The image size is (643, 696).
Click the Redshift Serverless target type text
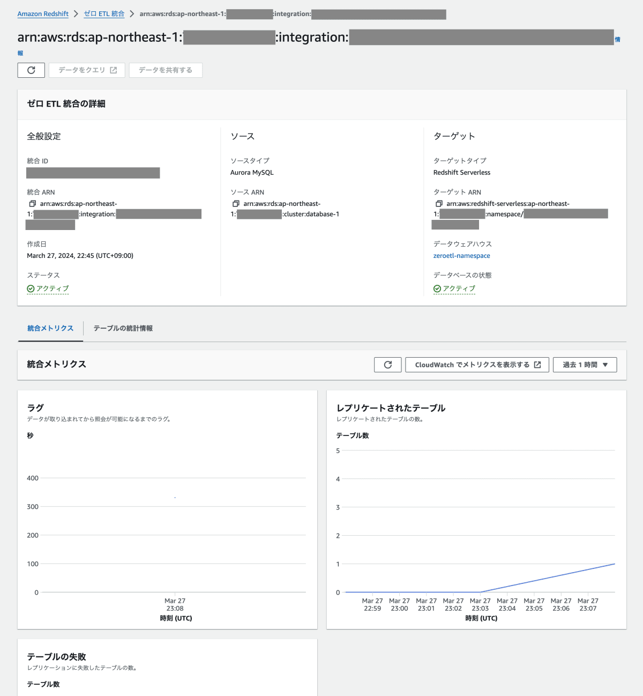[462, 173]
